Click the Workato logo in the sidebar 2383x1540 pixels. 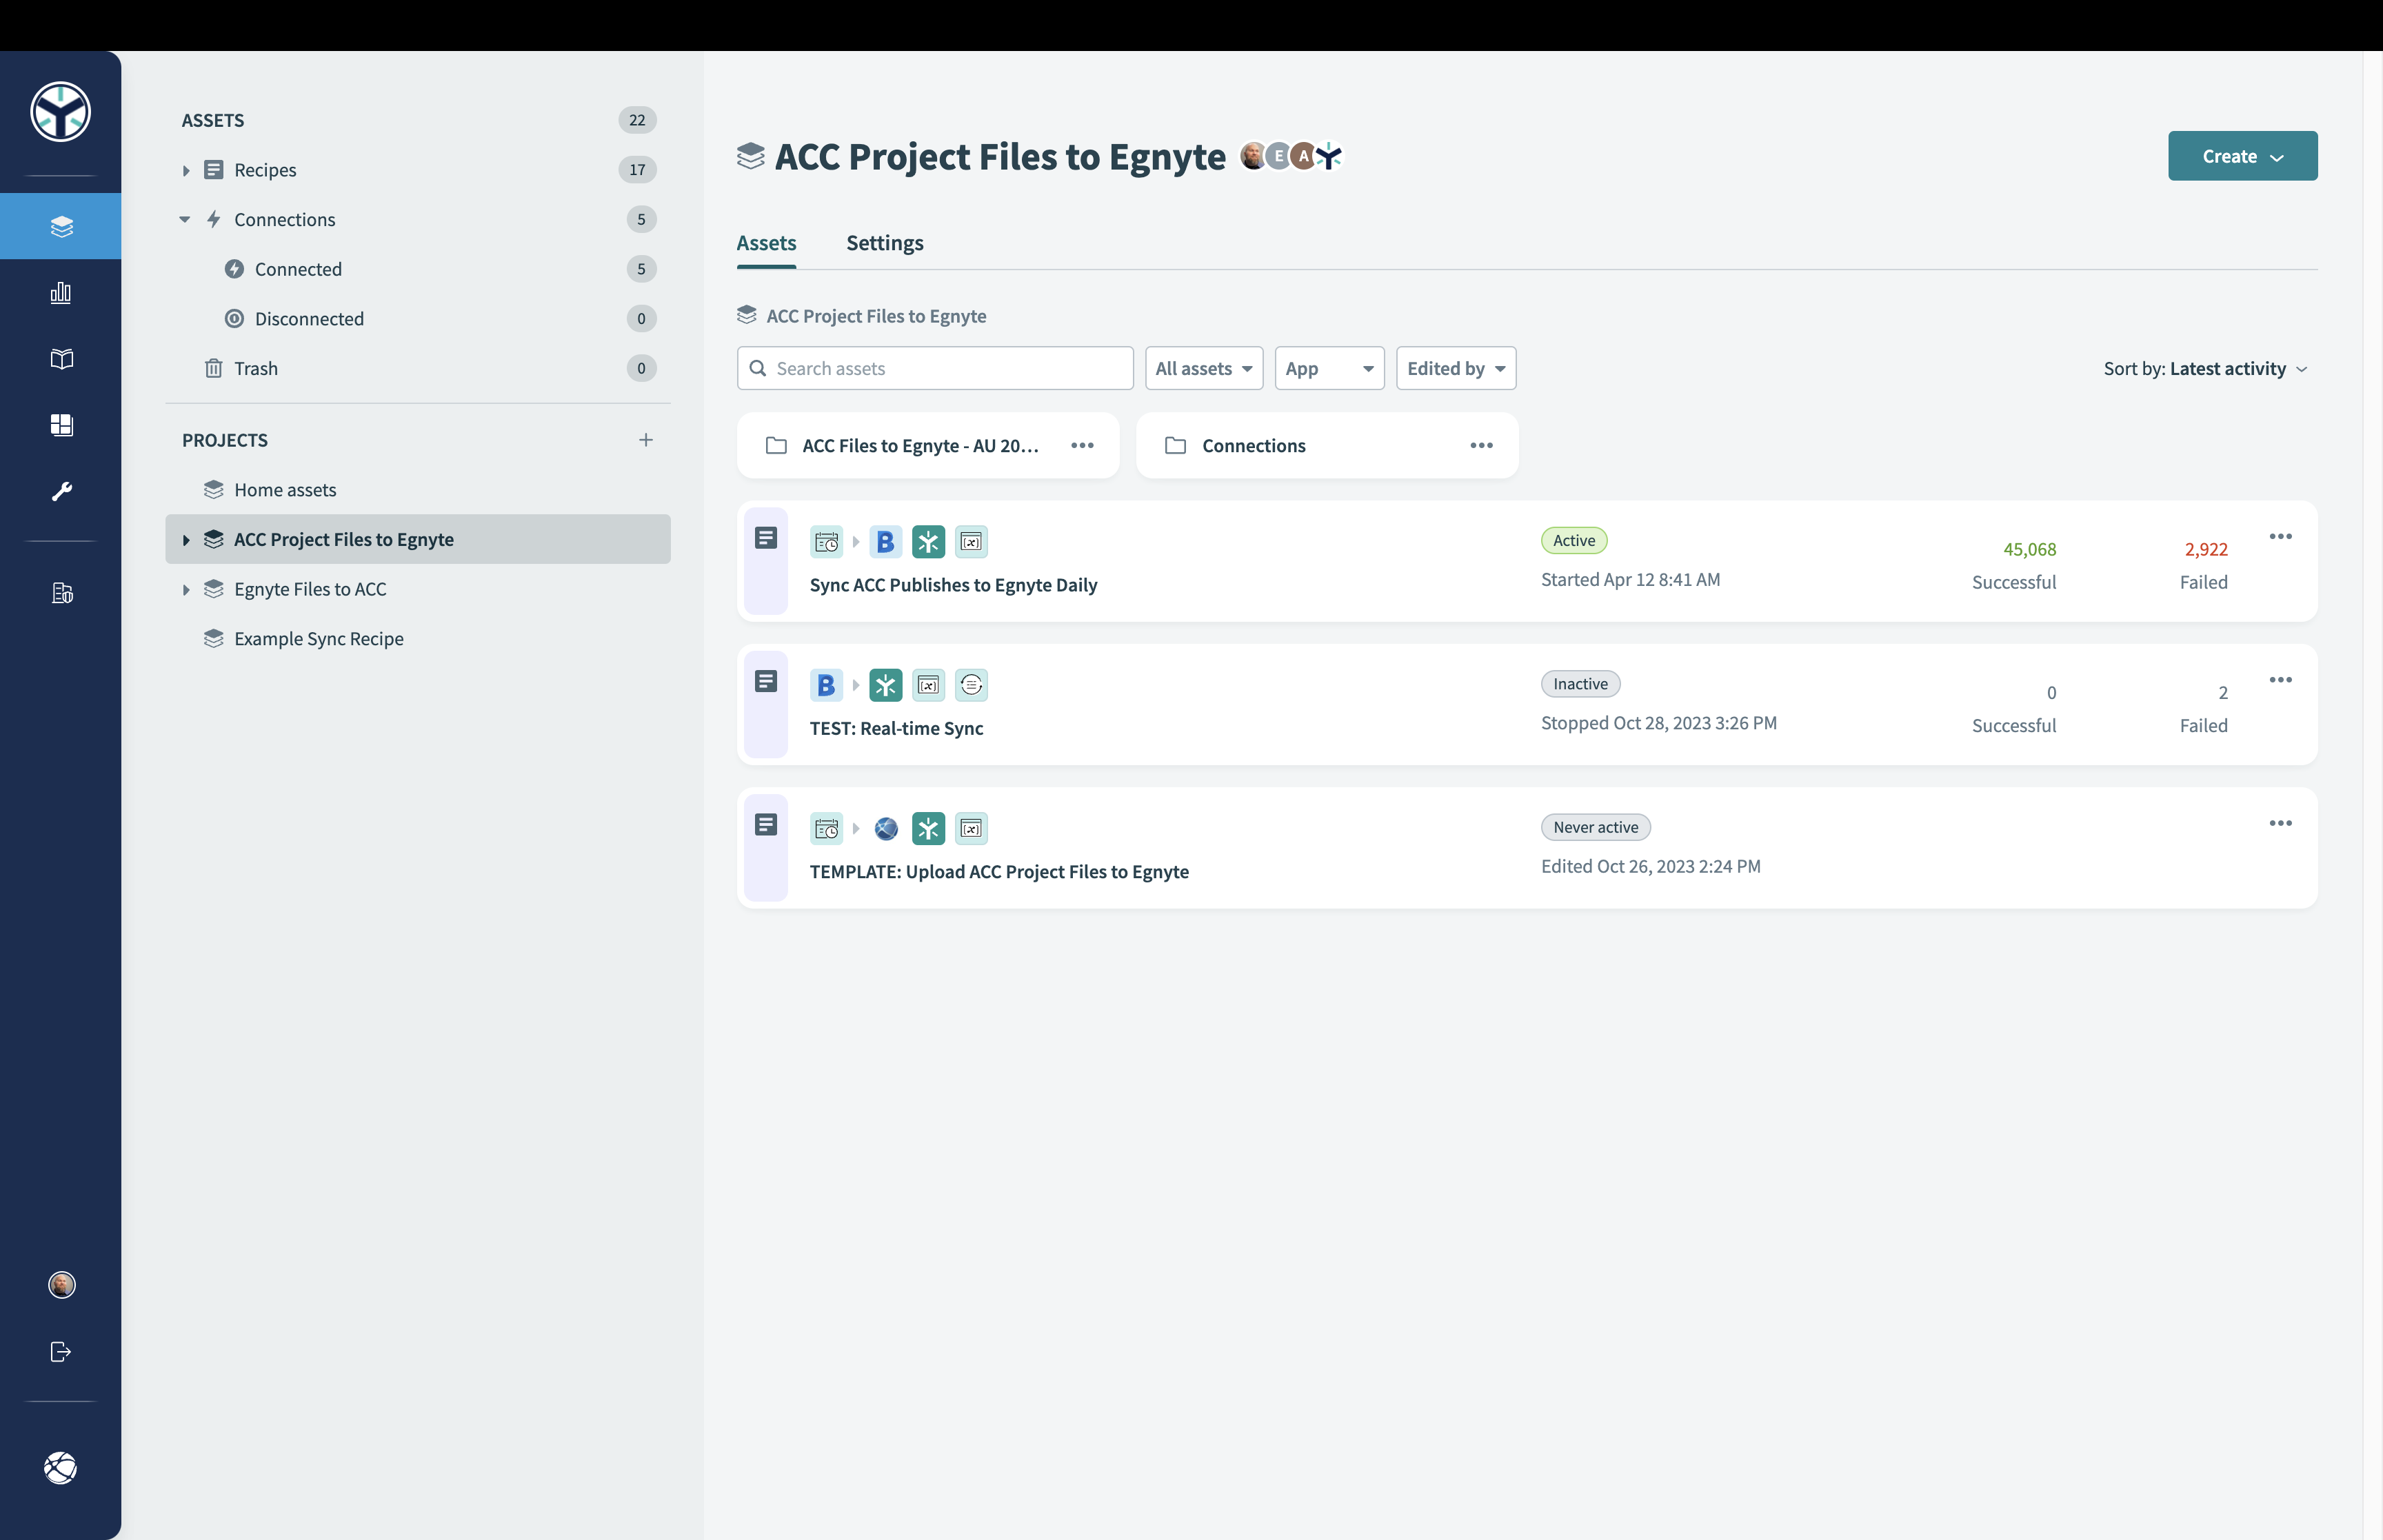(60, 112)
